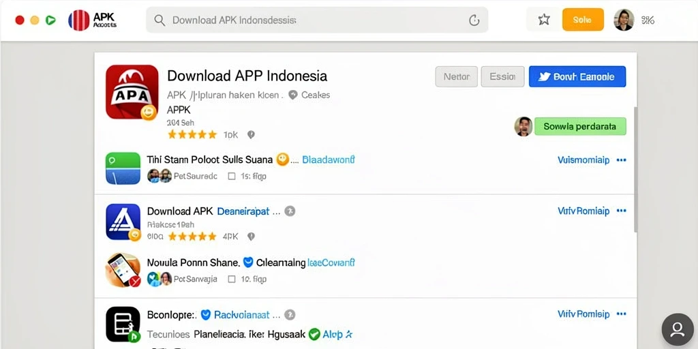698x349 pixels.
Task: Click the grey badge icon after Rackvoianaat
Action: [290, 315]
